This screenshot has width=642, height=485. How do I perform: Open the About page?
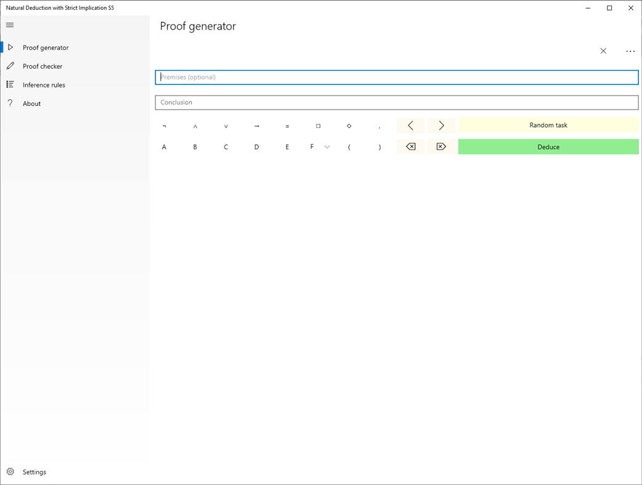[x=75, y=104]
